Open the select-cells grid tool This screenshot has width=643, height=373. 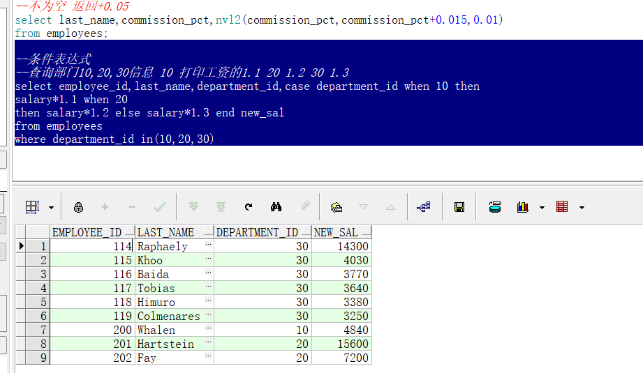click(32, 207)
